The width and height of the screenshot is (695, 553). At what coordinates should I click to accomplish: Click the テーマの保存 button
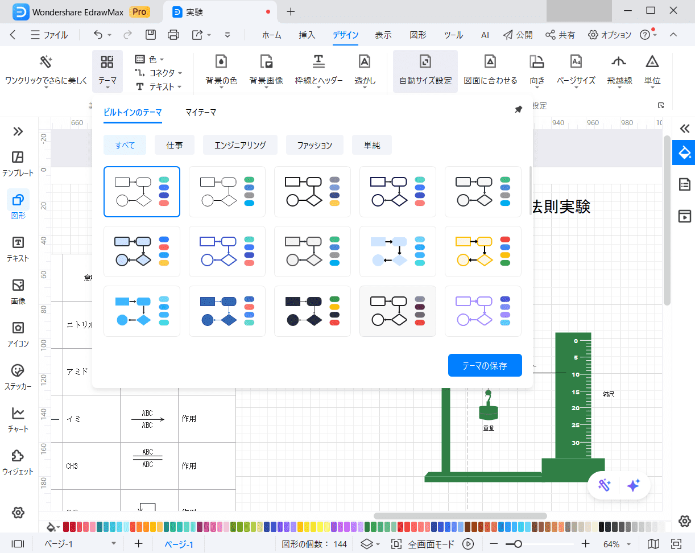[485, 366]
